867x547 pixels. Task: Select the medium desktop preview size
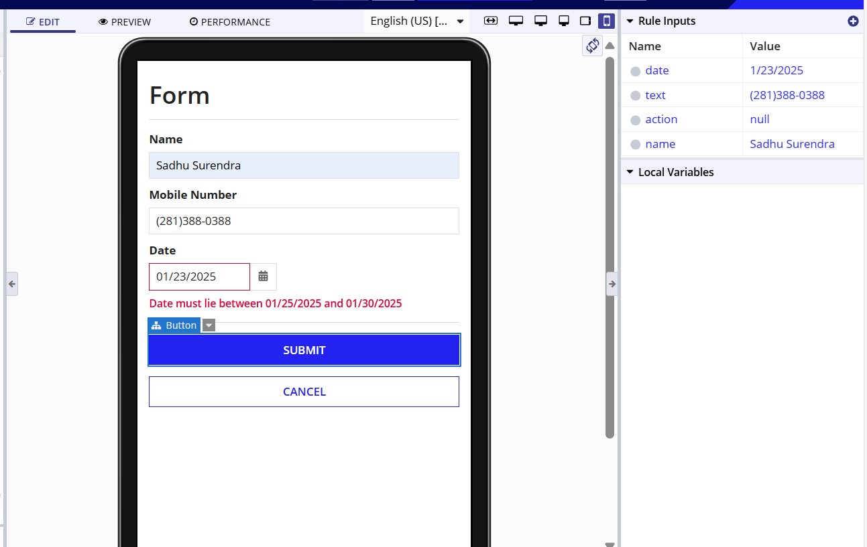pos(540,21)
